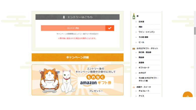Open the 焼酎 category link

[x=140, y=27]
